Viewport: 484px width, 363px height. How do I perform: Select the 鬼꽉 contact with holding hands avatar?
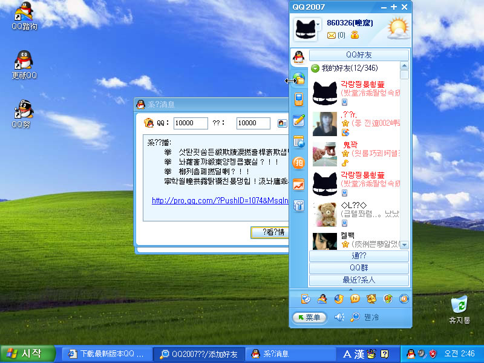tap(356, 154)
